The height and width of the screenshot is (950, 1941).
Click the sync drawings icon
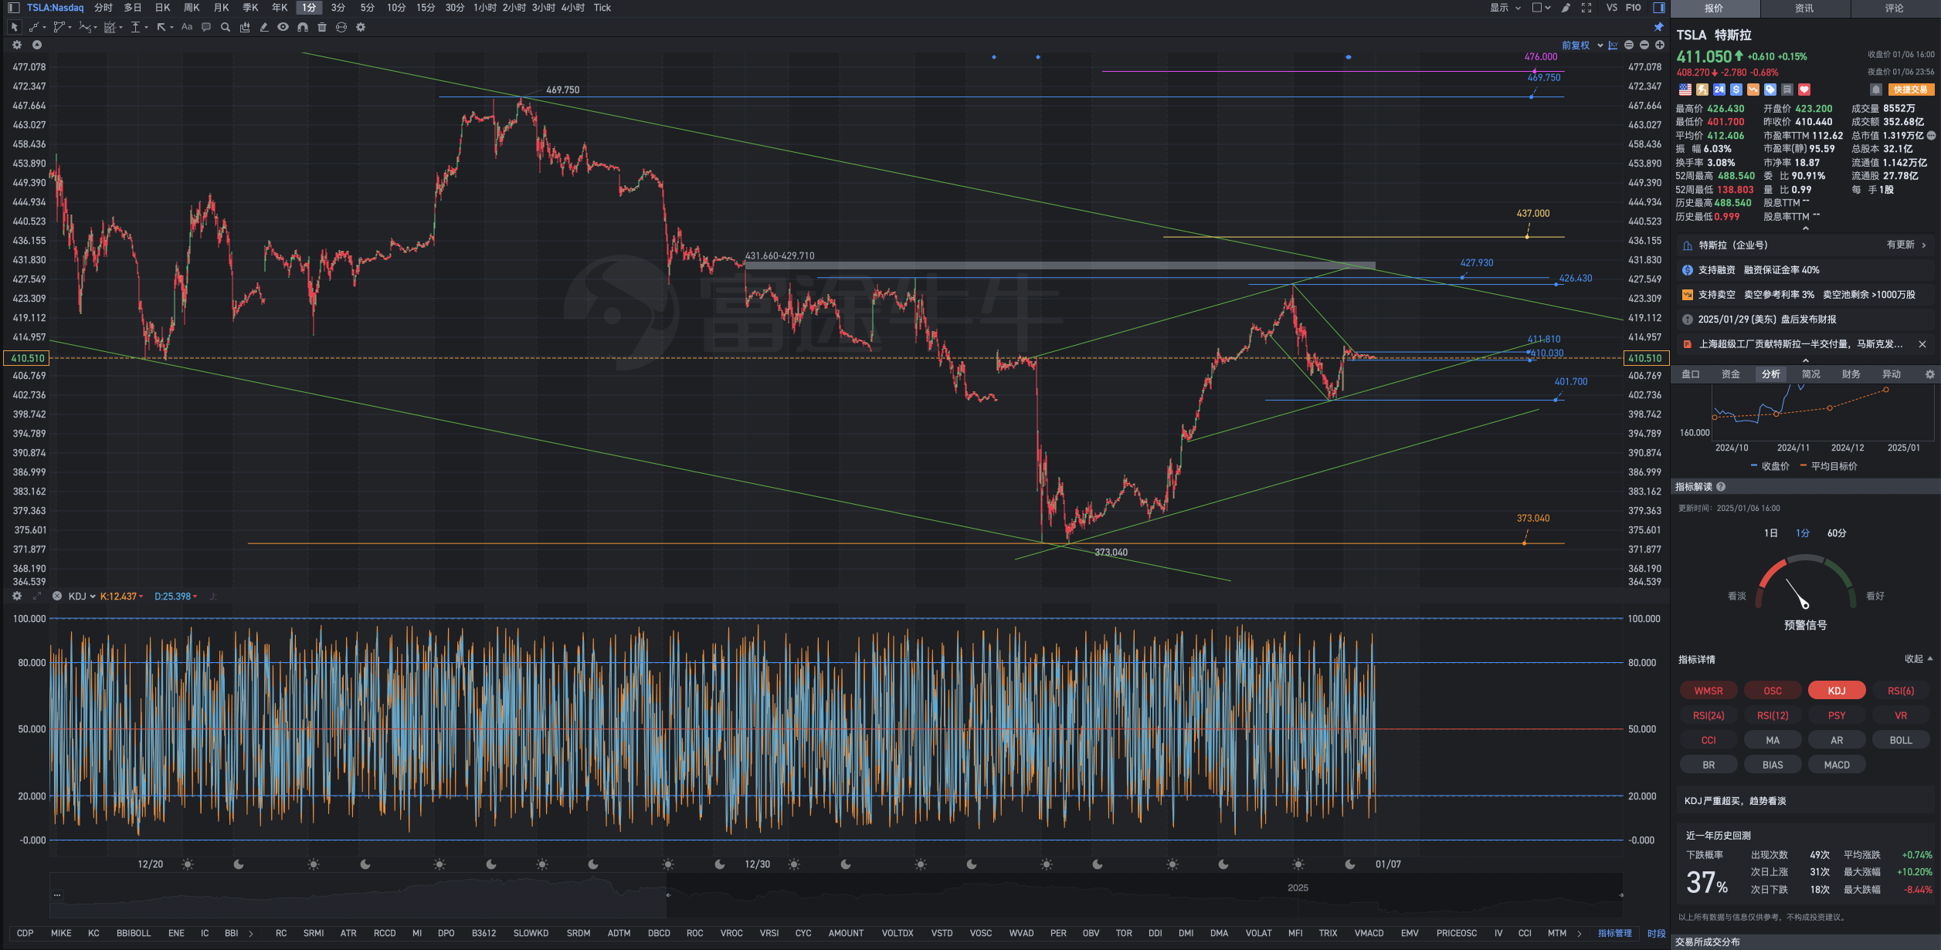coord(341,27)
